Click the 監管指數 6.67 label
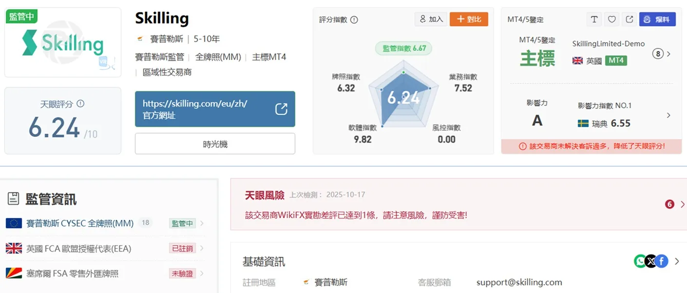 (x=404, y=48)
